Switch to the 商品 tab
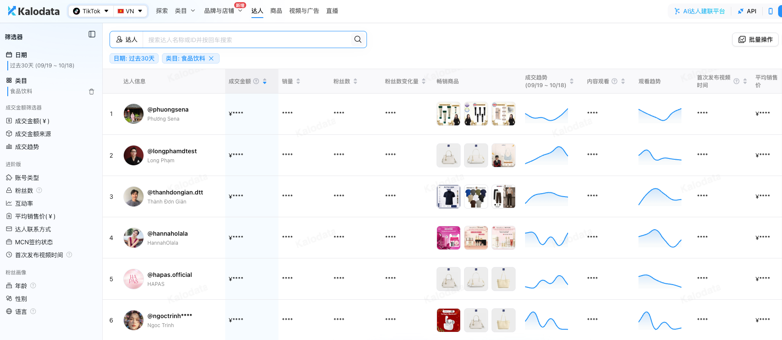782x340 pixels. (x=276, y=11)
